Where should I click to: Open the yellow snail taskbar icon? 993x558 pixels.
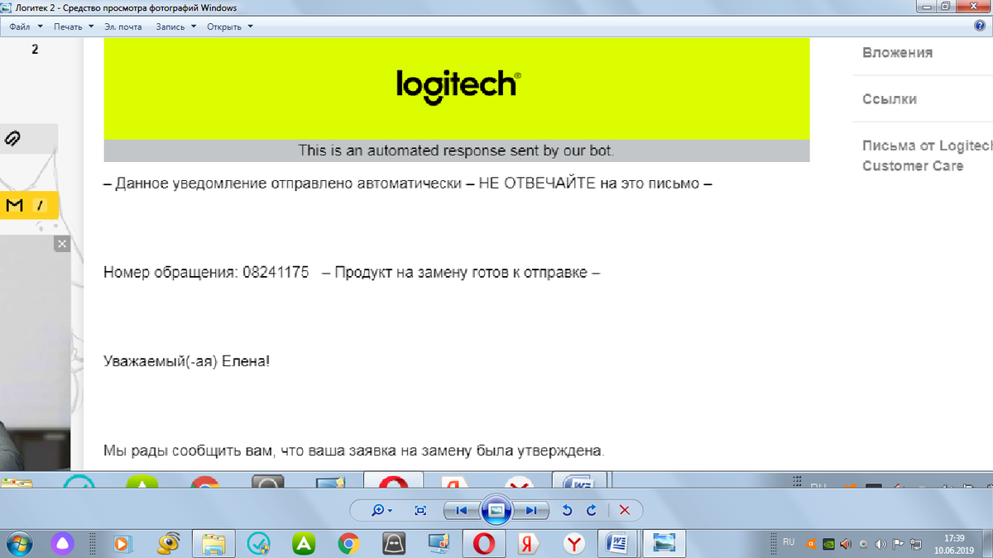click(169, 543)
